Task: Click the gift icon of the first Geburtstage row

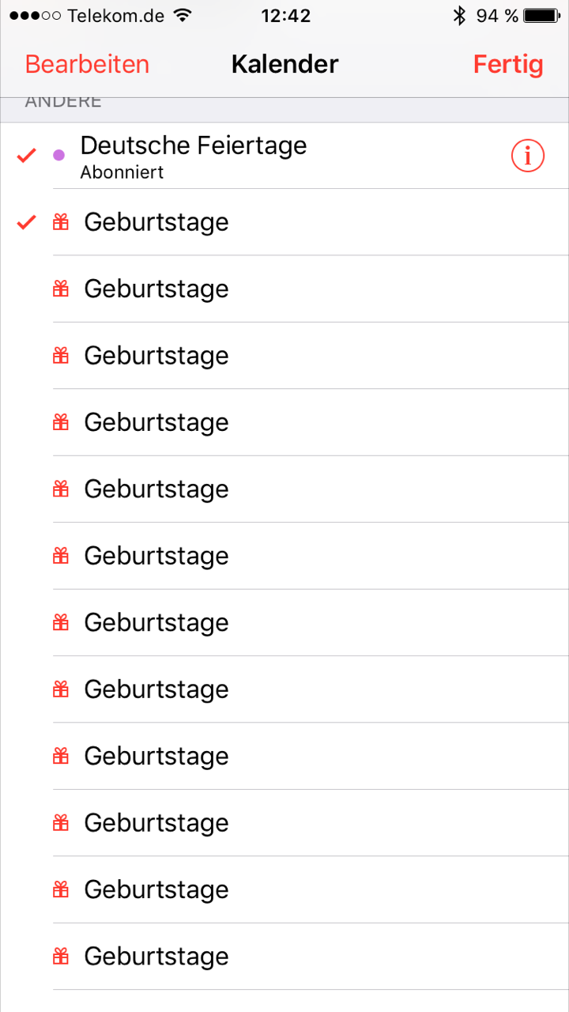Action: click(x=61, y=222)
